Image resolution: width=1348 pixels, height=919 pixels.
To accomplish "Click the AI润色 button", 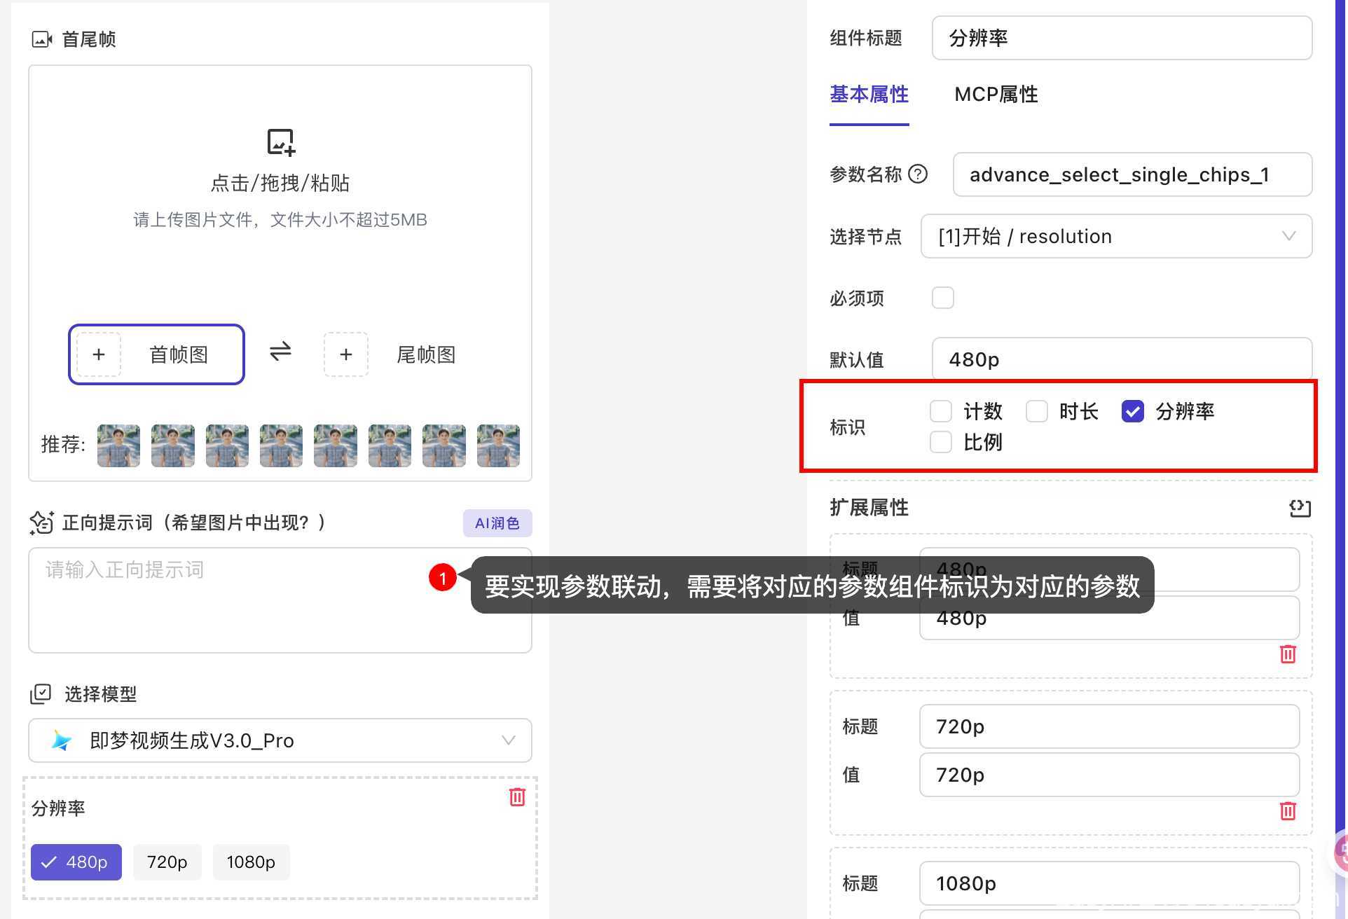I will [497, 523].
